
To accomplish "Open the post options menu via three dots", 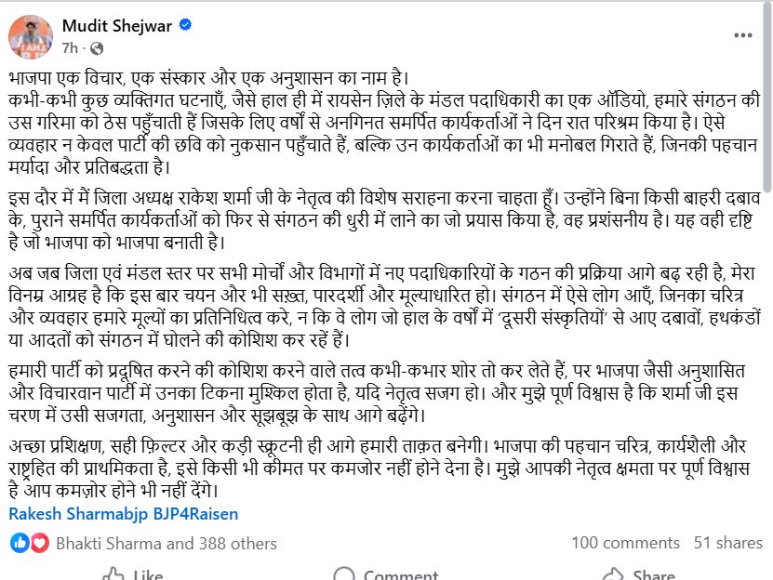I will pos(743,33).
